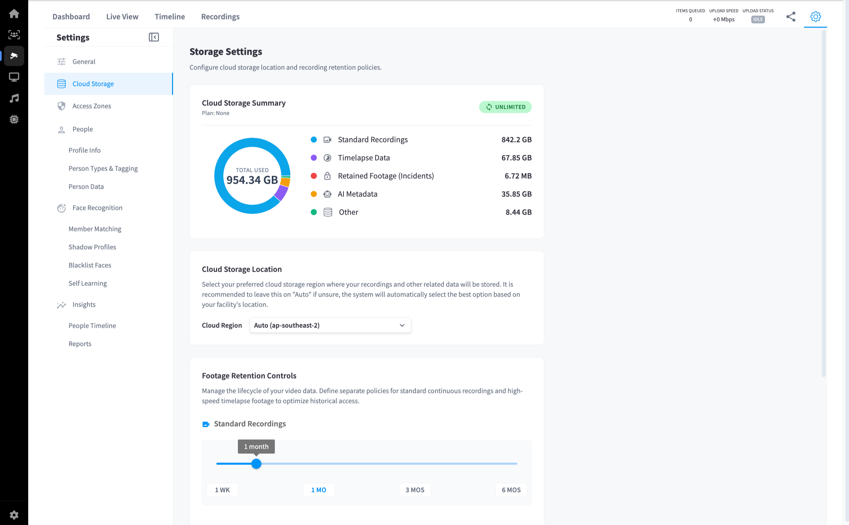Click the UNLIMITED plan badge
The width and height of the screenshot is (849, 525).
[505, 107]
